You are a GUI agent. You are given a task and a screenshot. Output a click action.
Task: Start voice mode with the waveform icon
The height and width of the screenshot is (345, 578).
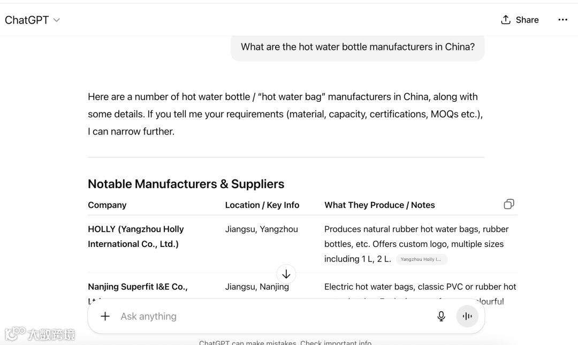click(467, 316)
